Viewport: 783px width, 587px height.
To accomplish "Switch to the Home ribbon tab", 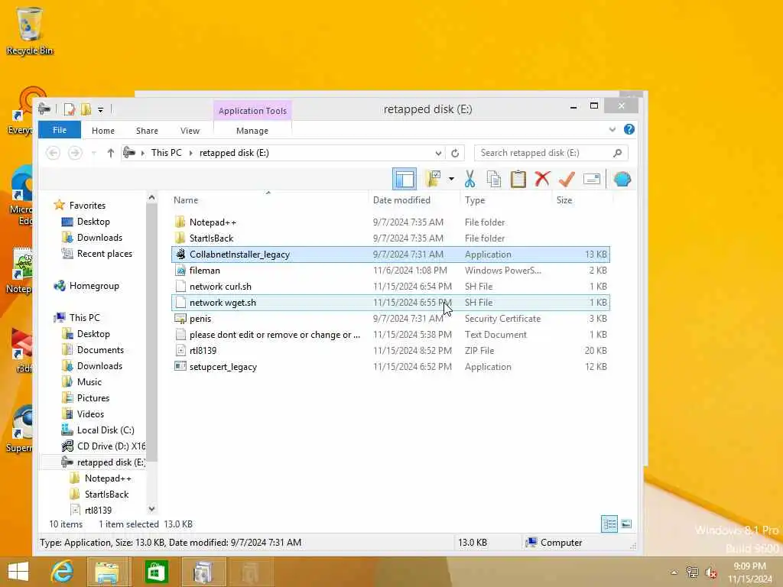I will pyautogui.click(x=103, y=130).
